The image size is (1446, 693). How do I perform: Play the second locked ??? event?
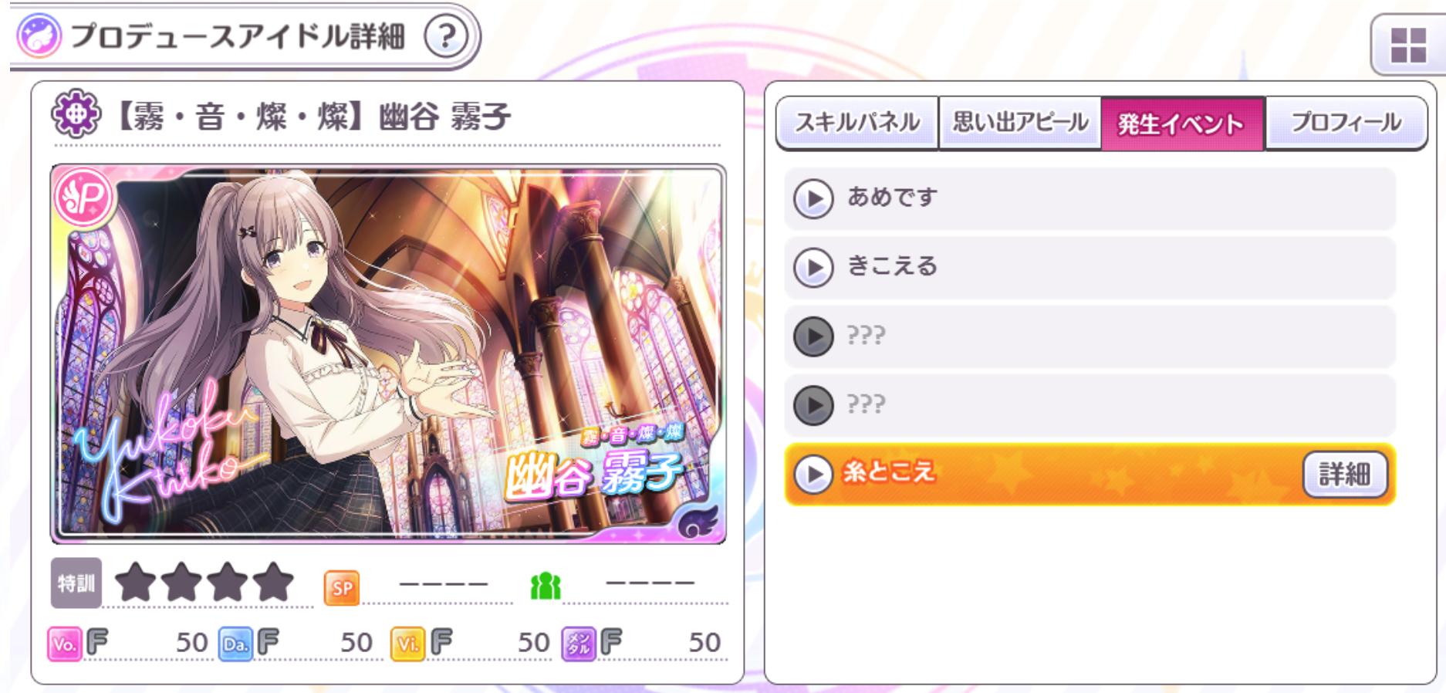[813, 405]
